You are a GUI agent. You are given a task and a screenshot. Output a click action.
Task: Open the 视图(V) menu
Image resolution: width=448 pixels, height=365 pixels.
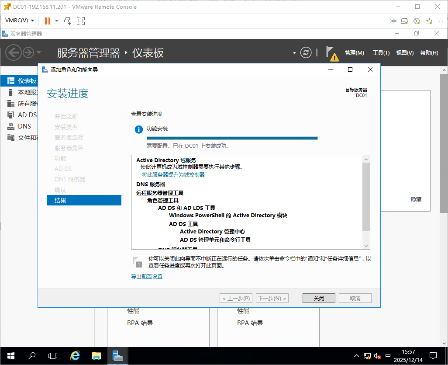click(405, 52)
